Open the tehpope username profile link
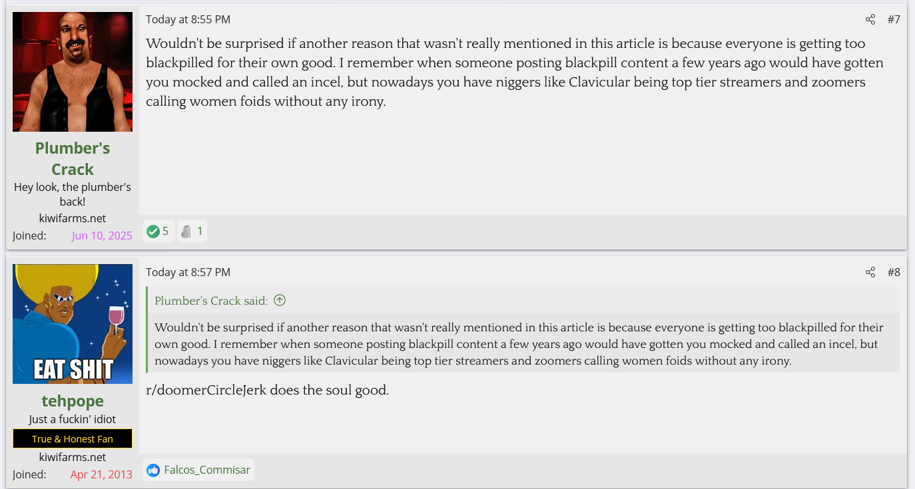 tap(73, 401)
